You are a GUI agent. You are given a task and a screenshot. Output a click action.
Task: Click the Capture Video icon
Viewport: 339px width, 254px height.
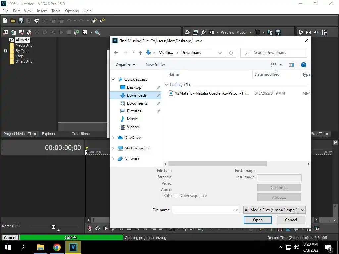(21, 32)
